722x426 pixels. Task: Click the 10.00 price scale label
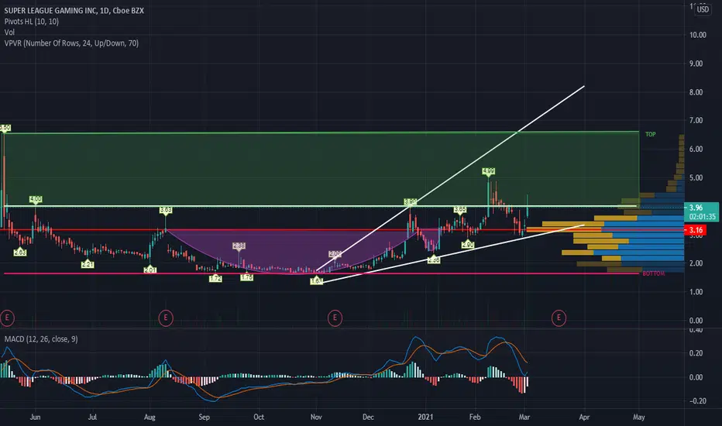point(697,35)
